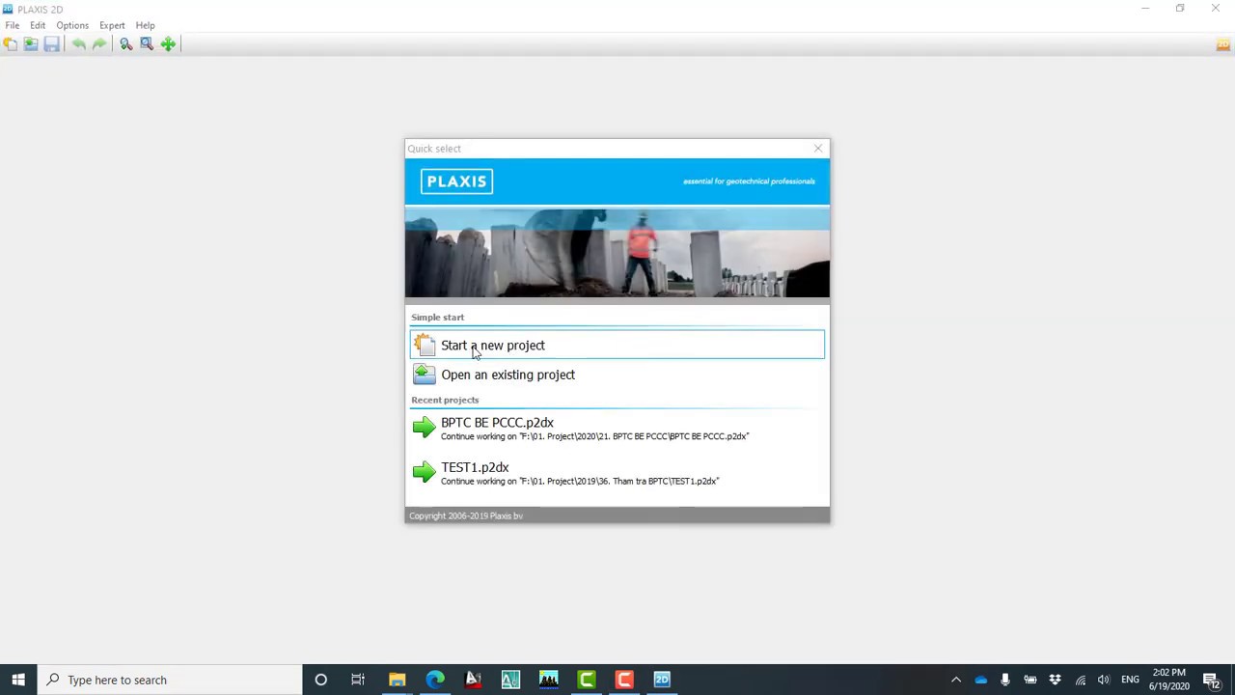Open File Explorer from the taskbar
The height and width of the screenshot is (695, 1235).
pos(397,680)
